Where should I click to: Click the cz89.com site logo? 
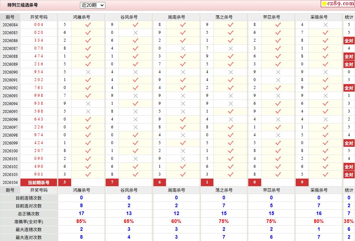pos(338,4)
